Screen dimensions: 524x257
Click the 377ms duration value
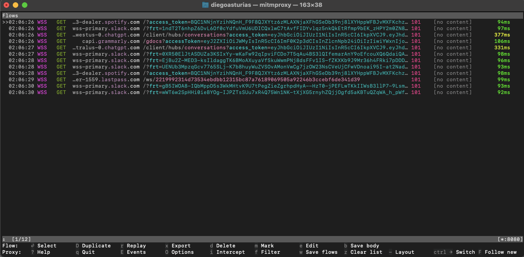[x=502, y=35]
